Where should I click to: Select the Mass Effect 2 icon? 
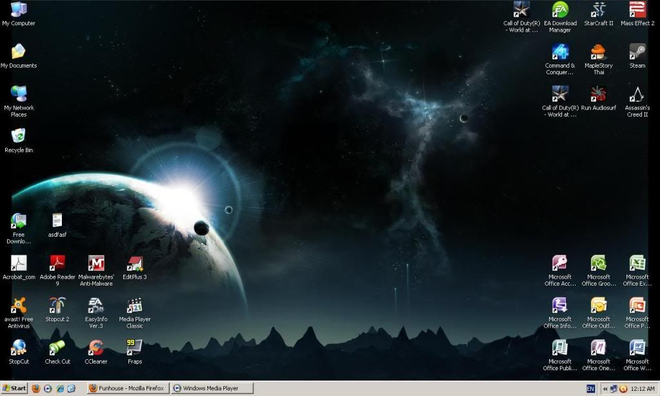[637, 10]
